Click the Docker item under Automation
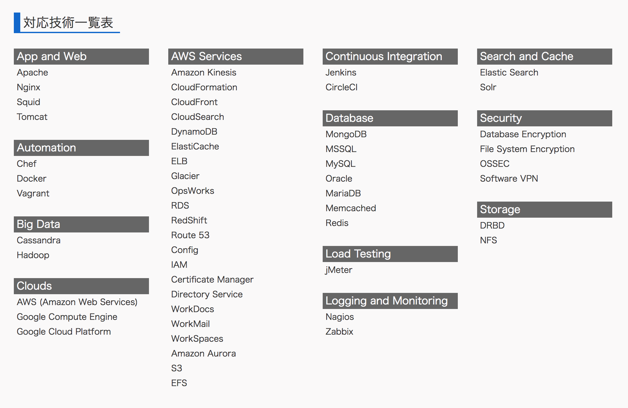 (32, 179)
